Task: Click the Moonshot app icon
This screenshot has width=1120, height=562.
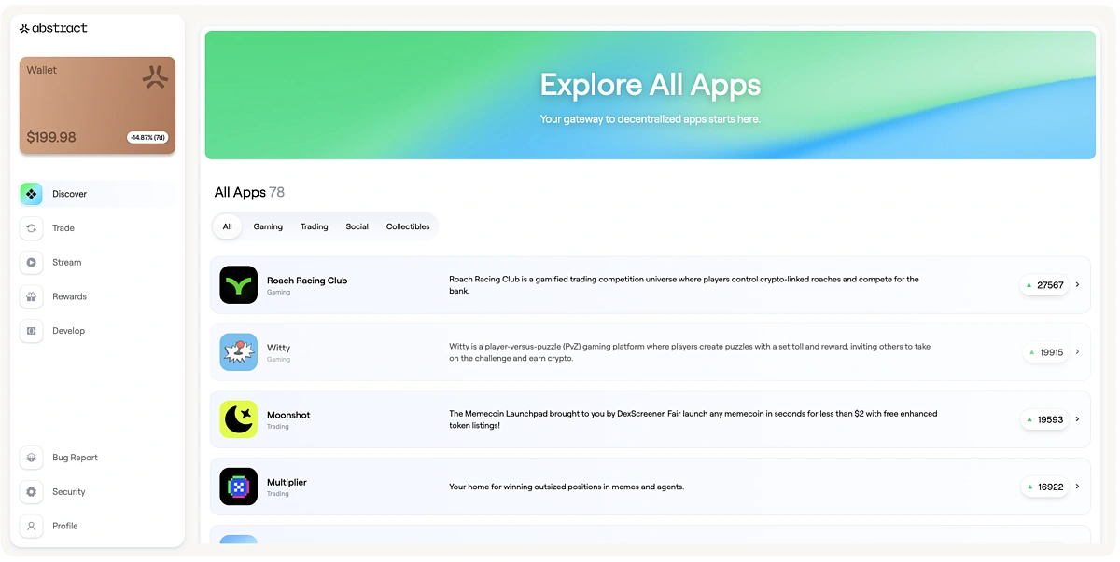Action: 238,419
